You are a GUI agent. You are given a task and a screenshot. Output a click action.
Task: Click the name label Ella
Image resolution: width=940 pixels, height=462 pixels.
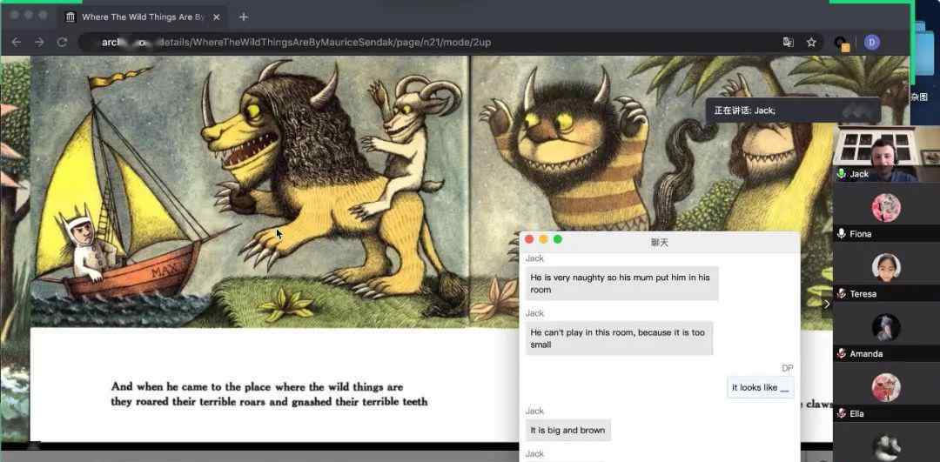pos(856,413)
